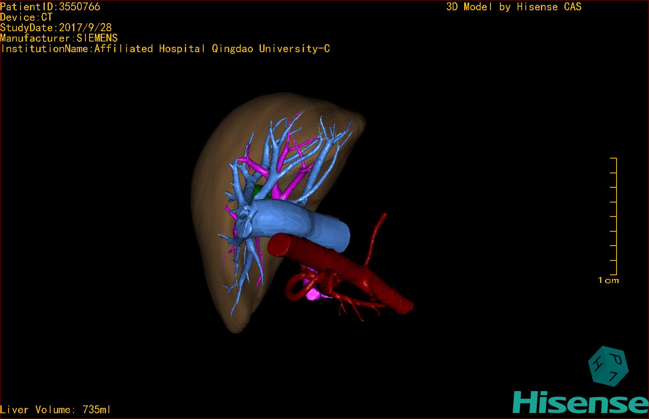Click the PatientID:3550766 text
This screenshot has height=419, width=649.
click(50, 7)
